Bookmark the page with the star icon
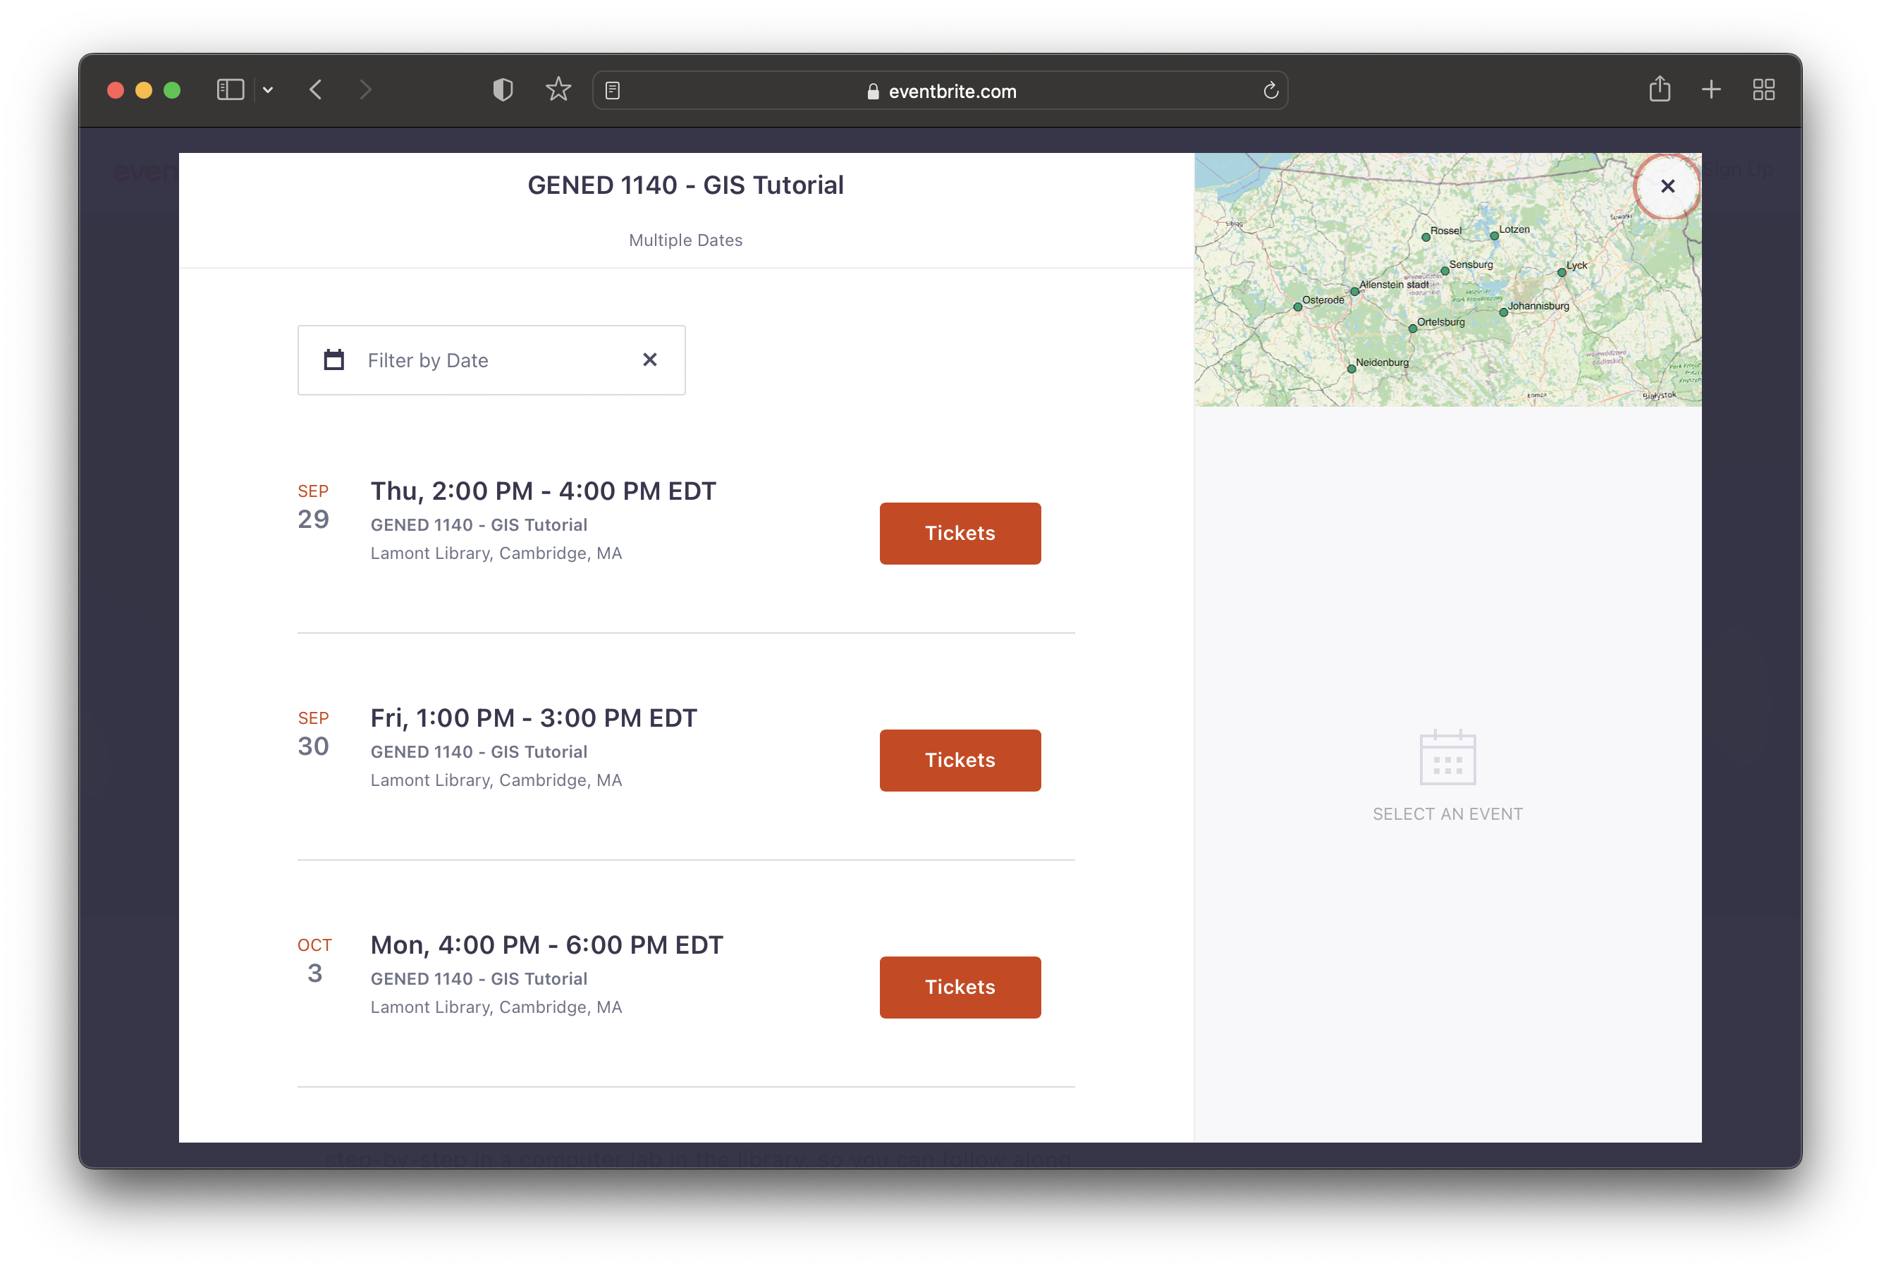The image size is (1881, 1273). click(558, 90)
